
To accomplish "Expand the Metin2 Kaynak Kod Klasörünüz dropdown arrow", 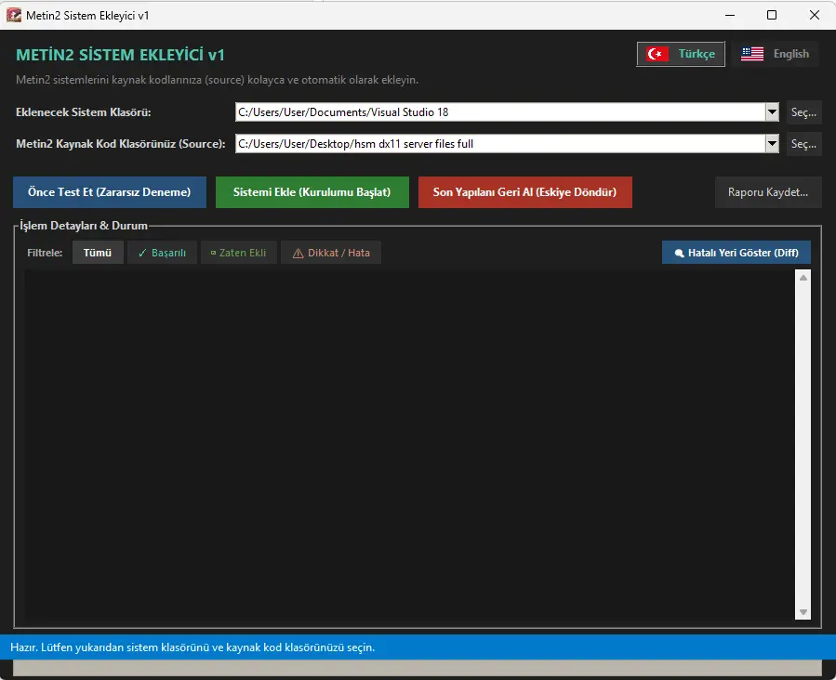I will pos(772,144).
